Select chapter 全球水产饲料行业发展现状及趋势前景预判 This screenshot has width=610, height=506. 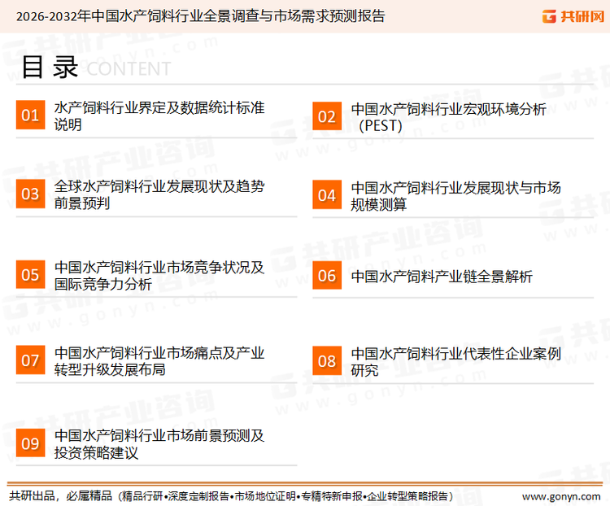pos(159,194)
